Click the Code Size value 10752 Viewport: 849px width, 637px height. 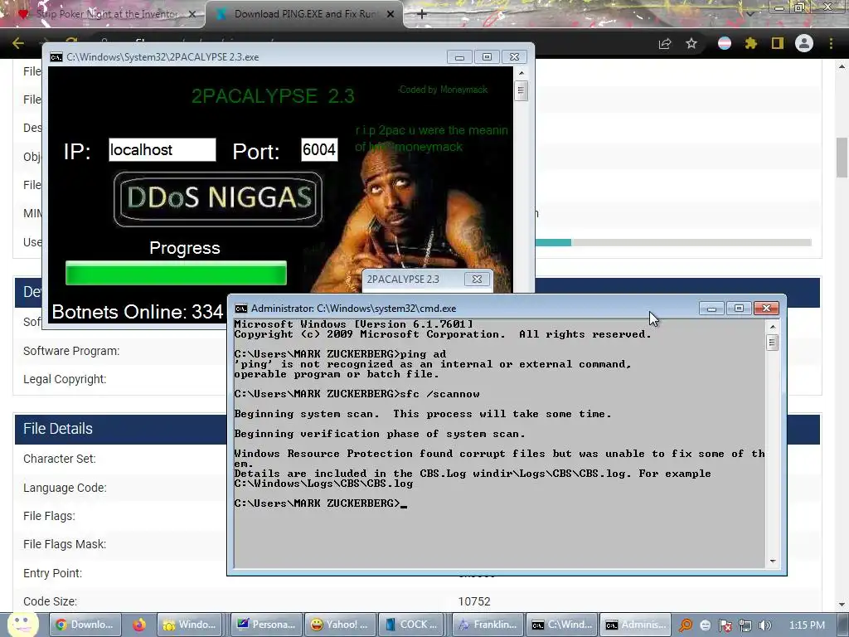coord(474,601)
